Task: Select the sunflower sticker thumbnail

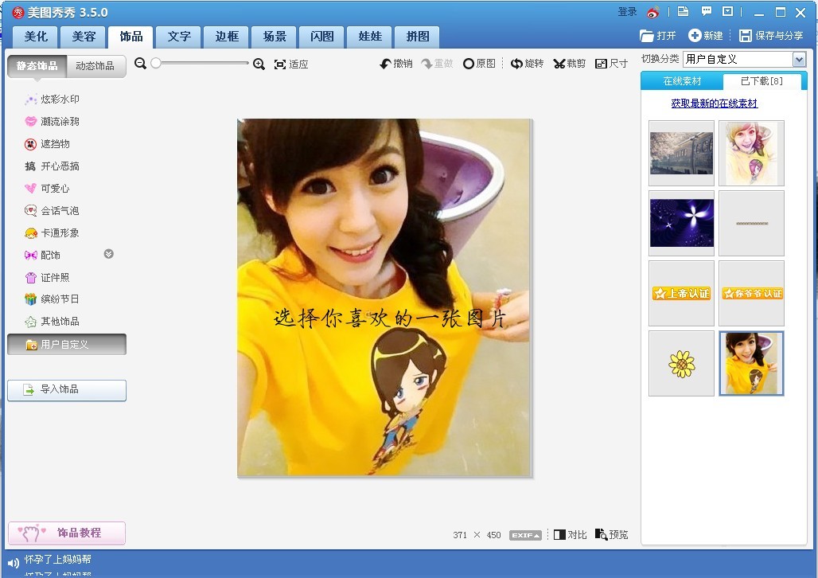Action: click(x=681, y=364)
